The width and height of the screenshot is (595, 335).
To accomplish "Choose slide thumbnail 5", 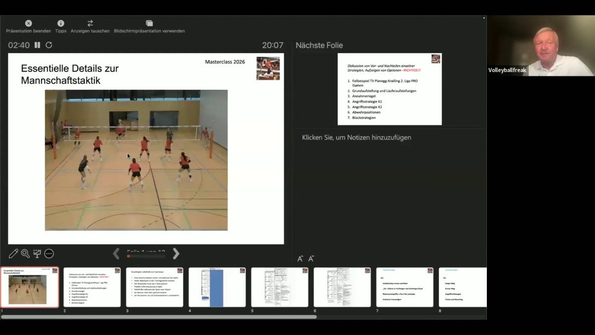I will click(280, 287).
